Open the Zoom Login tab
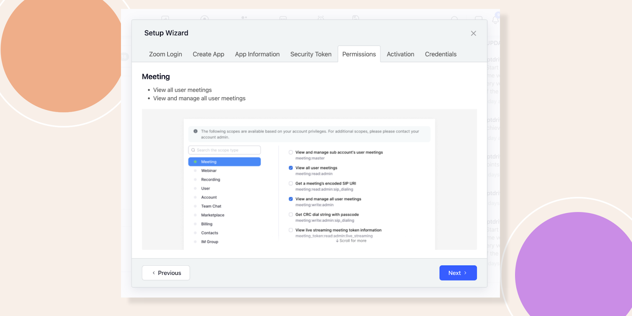 166,54
